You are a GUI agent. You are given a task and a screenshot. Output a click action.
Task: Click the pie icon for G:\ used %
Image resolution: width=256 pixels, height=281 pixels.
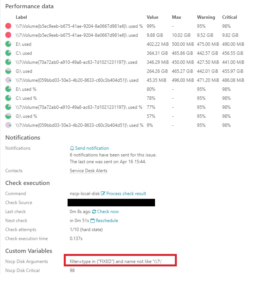[8, 116]
